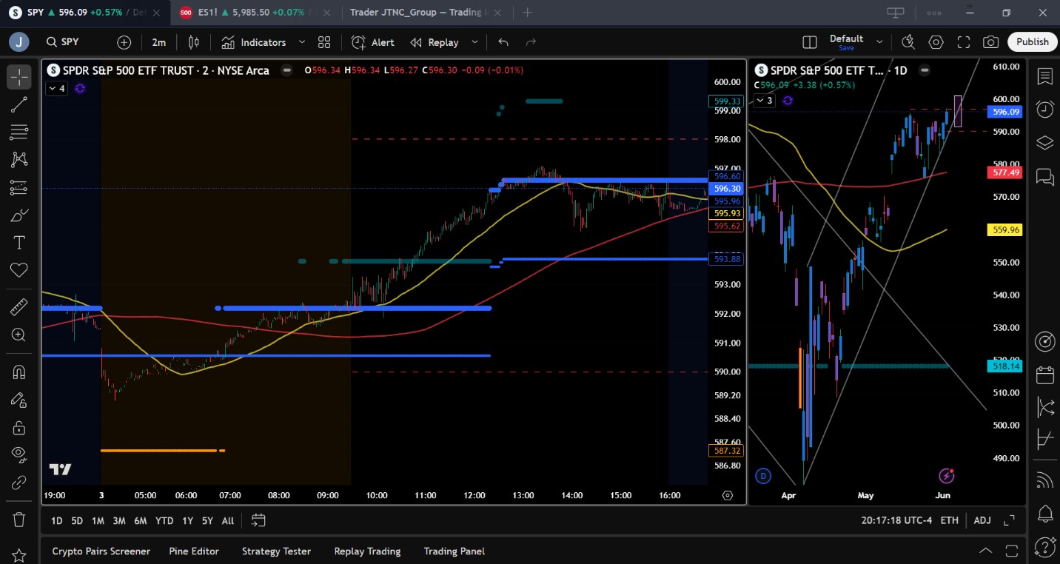Expand the 4 indicators legend on left chart
Viewport: 1060px width, 564px height.
pyautogui.click(x=58, y=89)
